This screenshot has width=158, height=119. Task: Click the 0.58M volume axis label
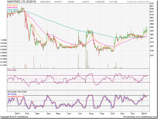(x=4, y=53)
